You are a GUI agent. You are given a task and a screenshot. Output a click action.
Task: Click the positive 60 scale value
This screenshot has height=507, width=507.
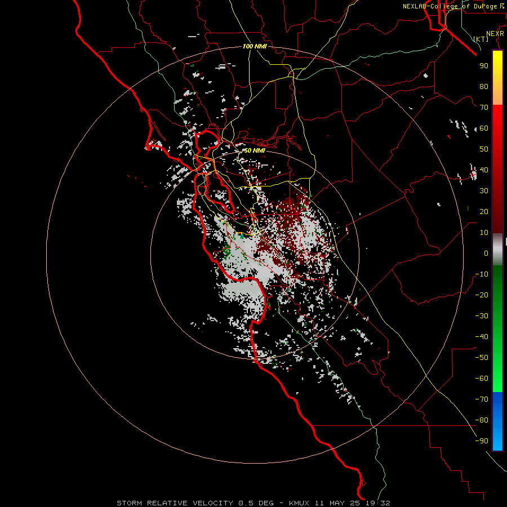click(x=484, y=128)
